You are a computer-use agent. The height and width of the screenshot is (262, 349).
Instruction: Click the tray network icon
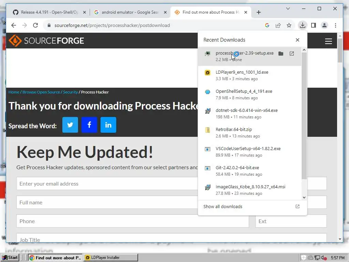coord(317,258)
